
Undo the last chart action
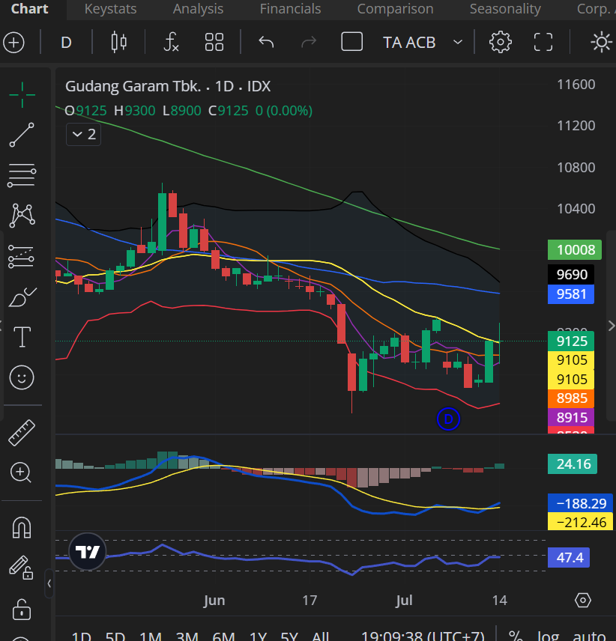point(266,42)
